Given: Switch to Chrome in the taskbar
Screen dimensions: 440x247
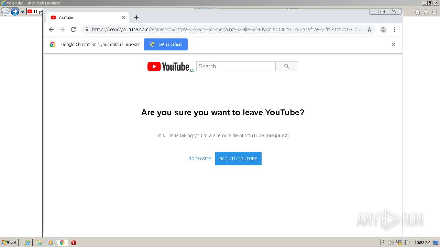Looking at the screenshot, I should coord(62,243).
